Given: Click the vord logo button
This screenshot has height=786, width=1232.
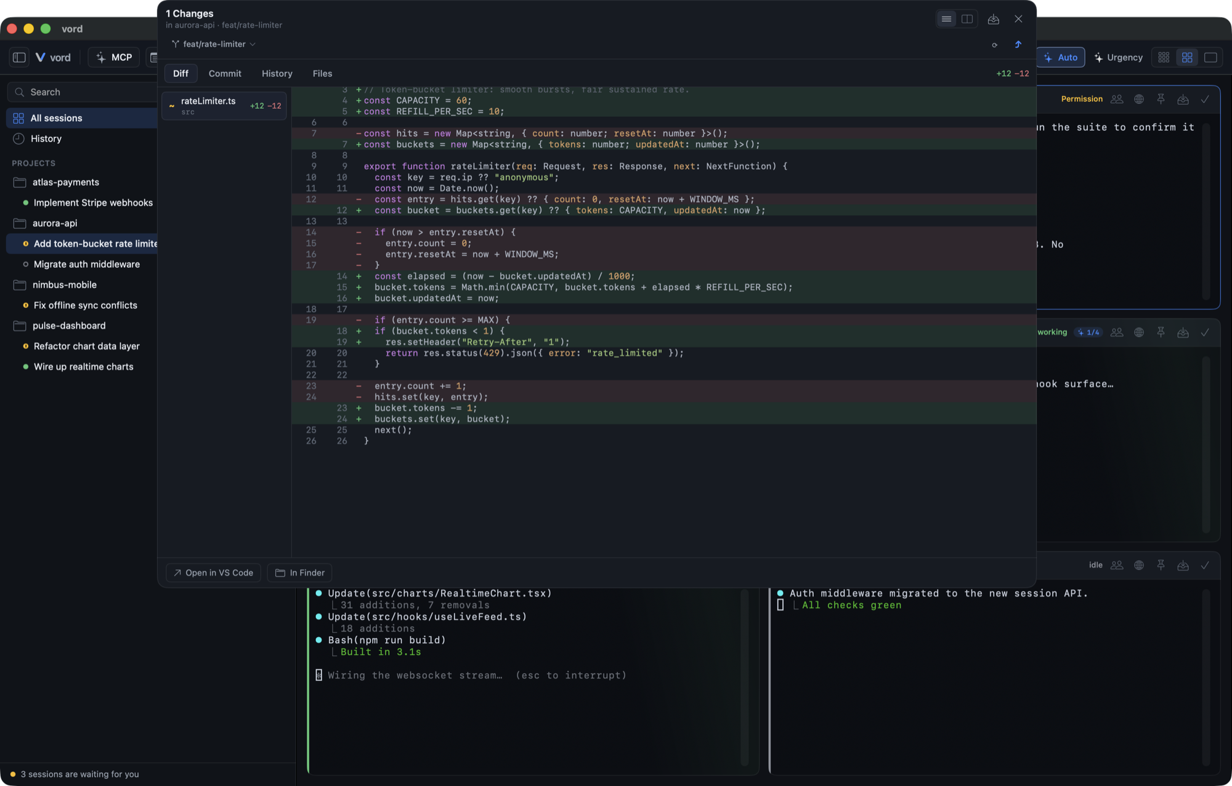Looking at the screenshot, I should (x=53, y=57).
